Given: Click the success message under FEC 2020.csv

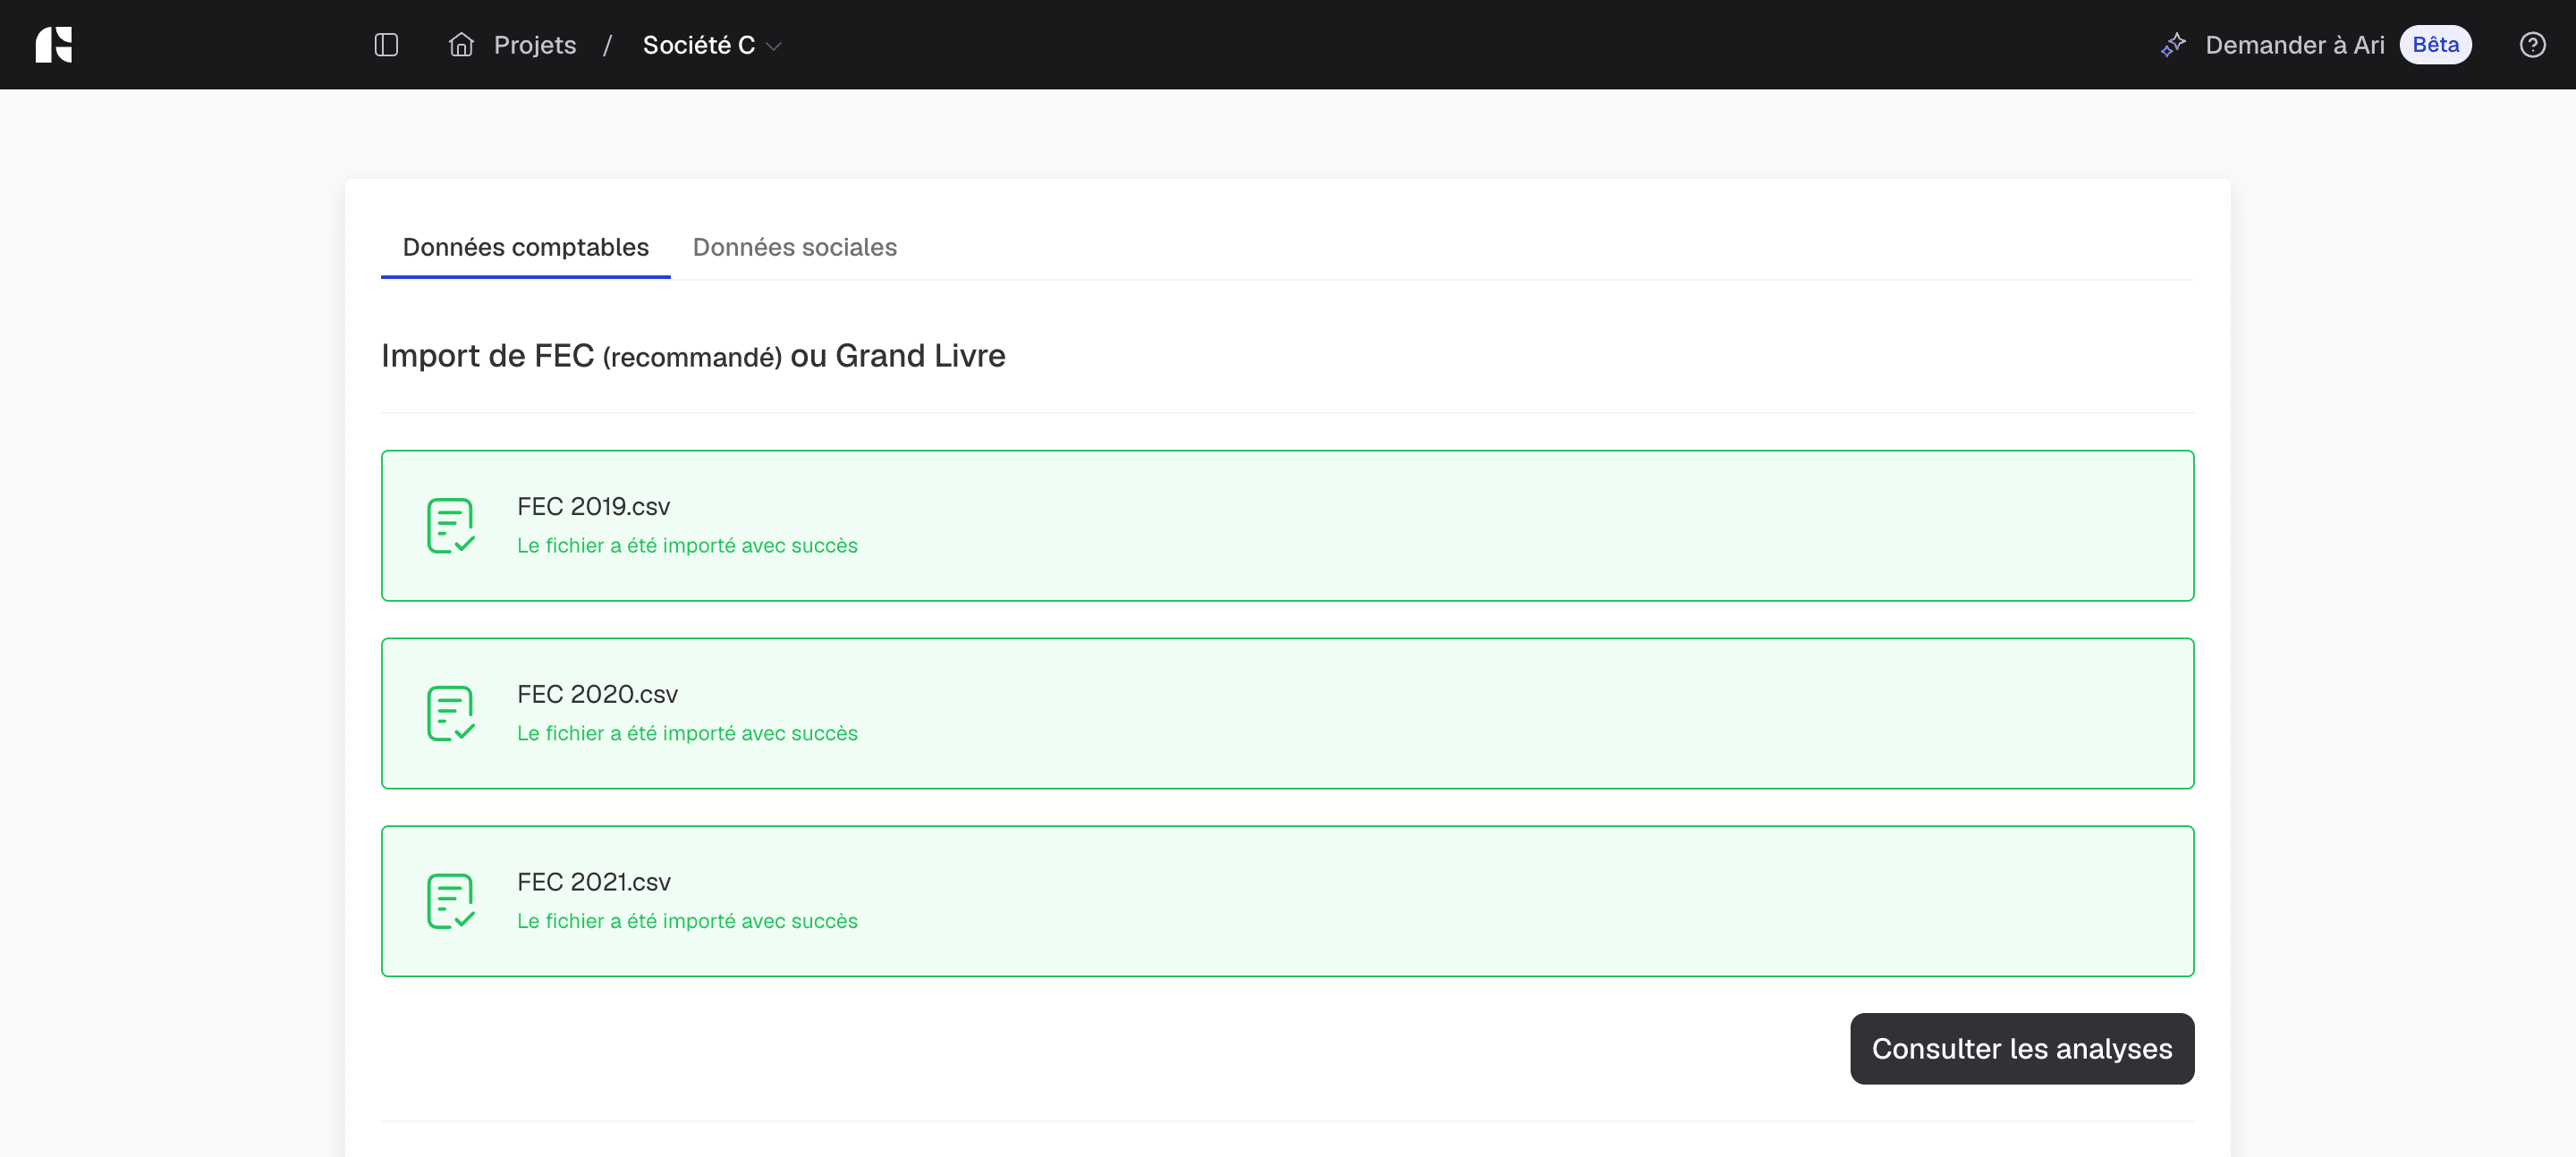Looking at the screenshot, I should click(687, 734).
